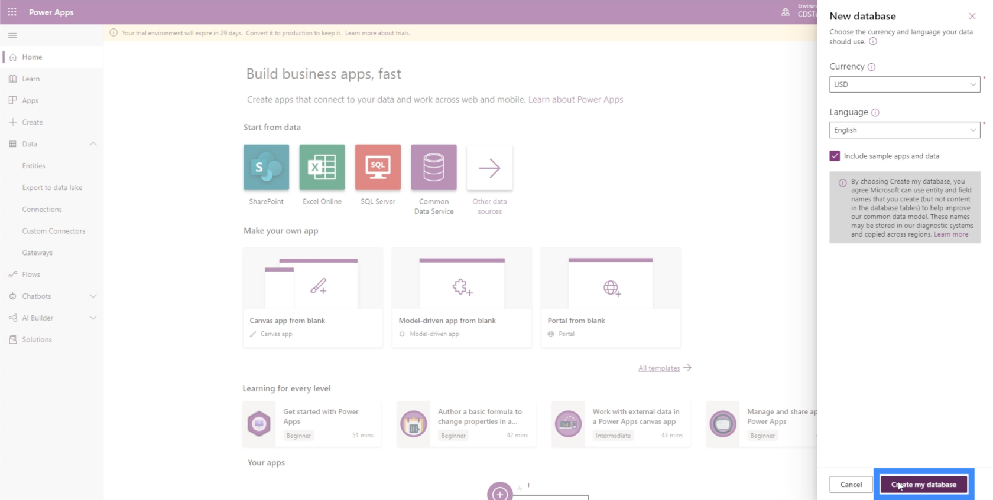Image resolution: width=993 pixels, height=500 pixels.
Task: Go to Solutions in the sidebar
Action: click(x=37, y=339)
